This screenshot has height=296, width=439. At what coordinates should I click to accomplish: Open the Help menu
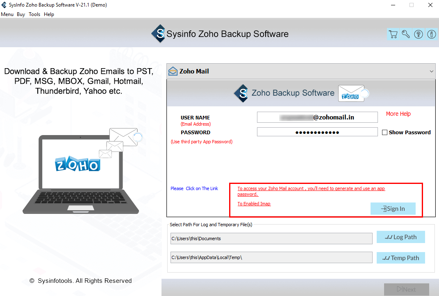[49, 14]
